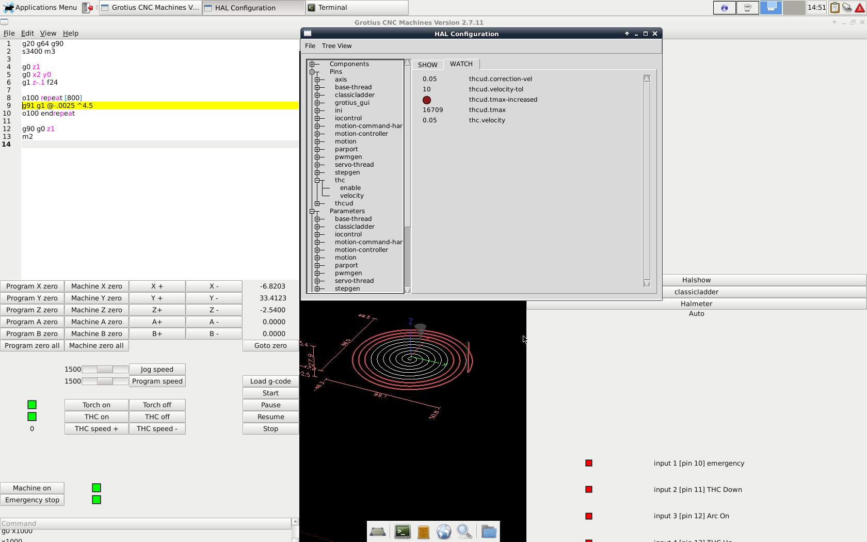Switch to the SHOW tab

coord(427,65)
